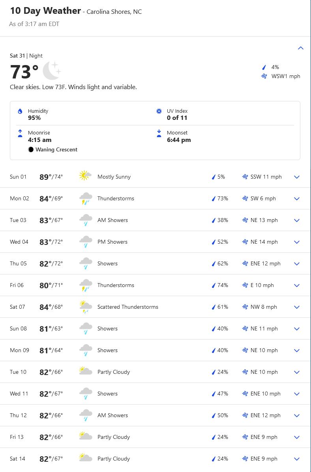Collapse the Sat 31 Night details panel
This screenshot has height=472, width=311.
tap(300, 48)
